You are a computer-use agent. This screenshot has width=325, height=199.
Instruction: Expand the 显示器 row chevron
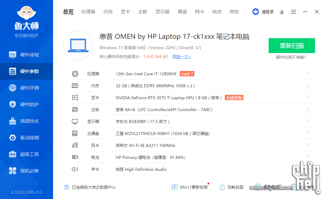tap(308, 121)
